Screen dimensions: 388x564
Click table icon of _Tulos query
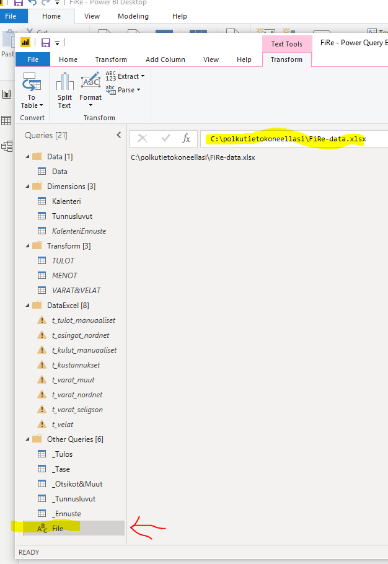[x=42, y=454]
